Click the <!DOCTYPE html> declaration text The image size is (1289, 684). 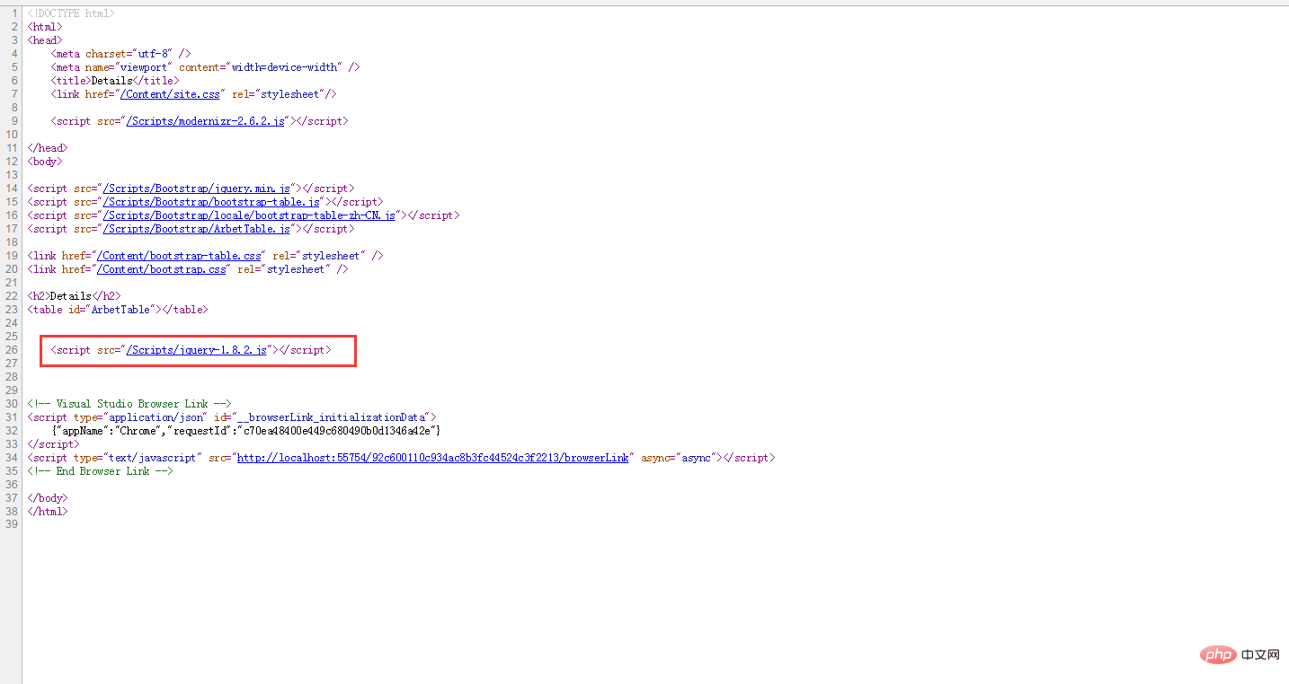click(x=71, y=13)
